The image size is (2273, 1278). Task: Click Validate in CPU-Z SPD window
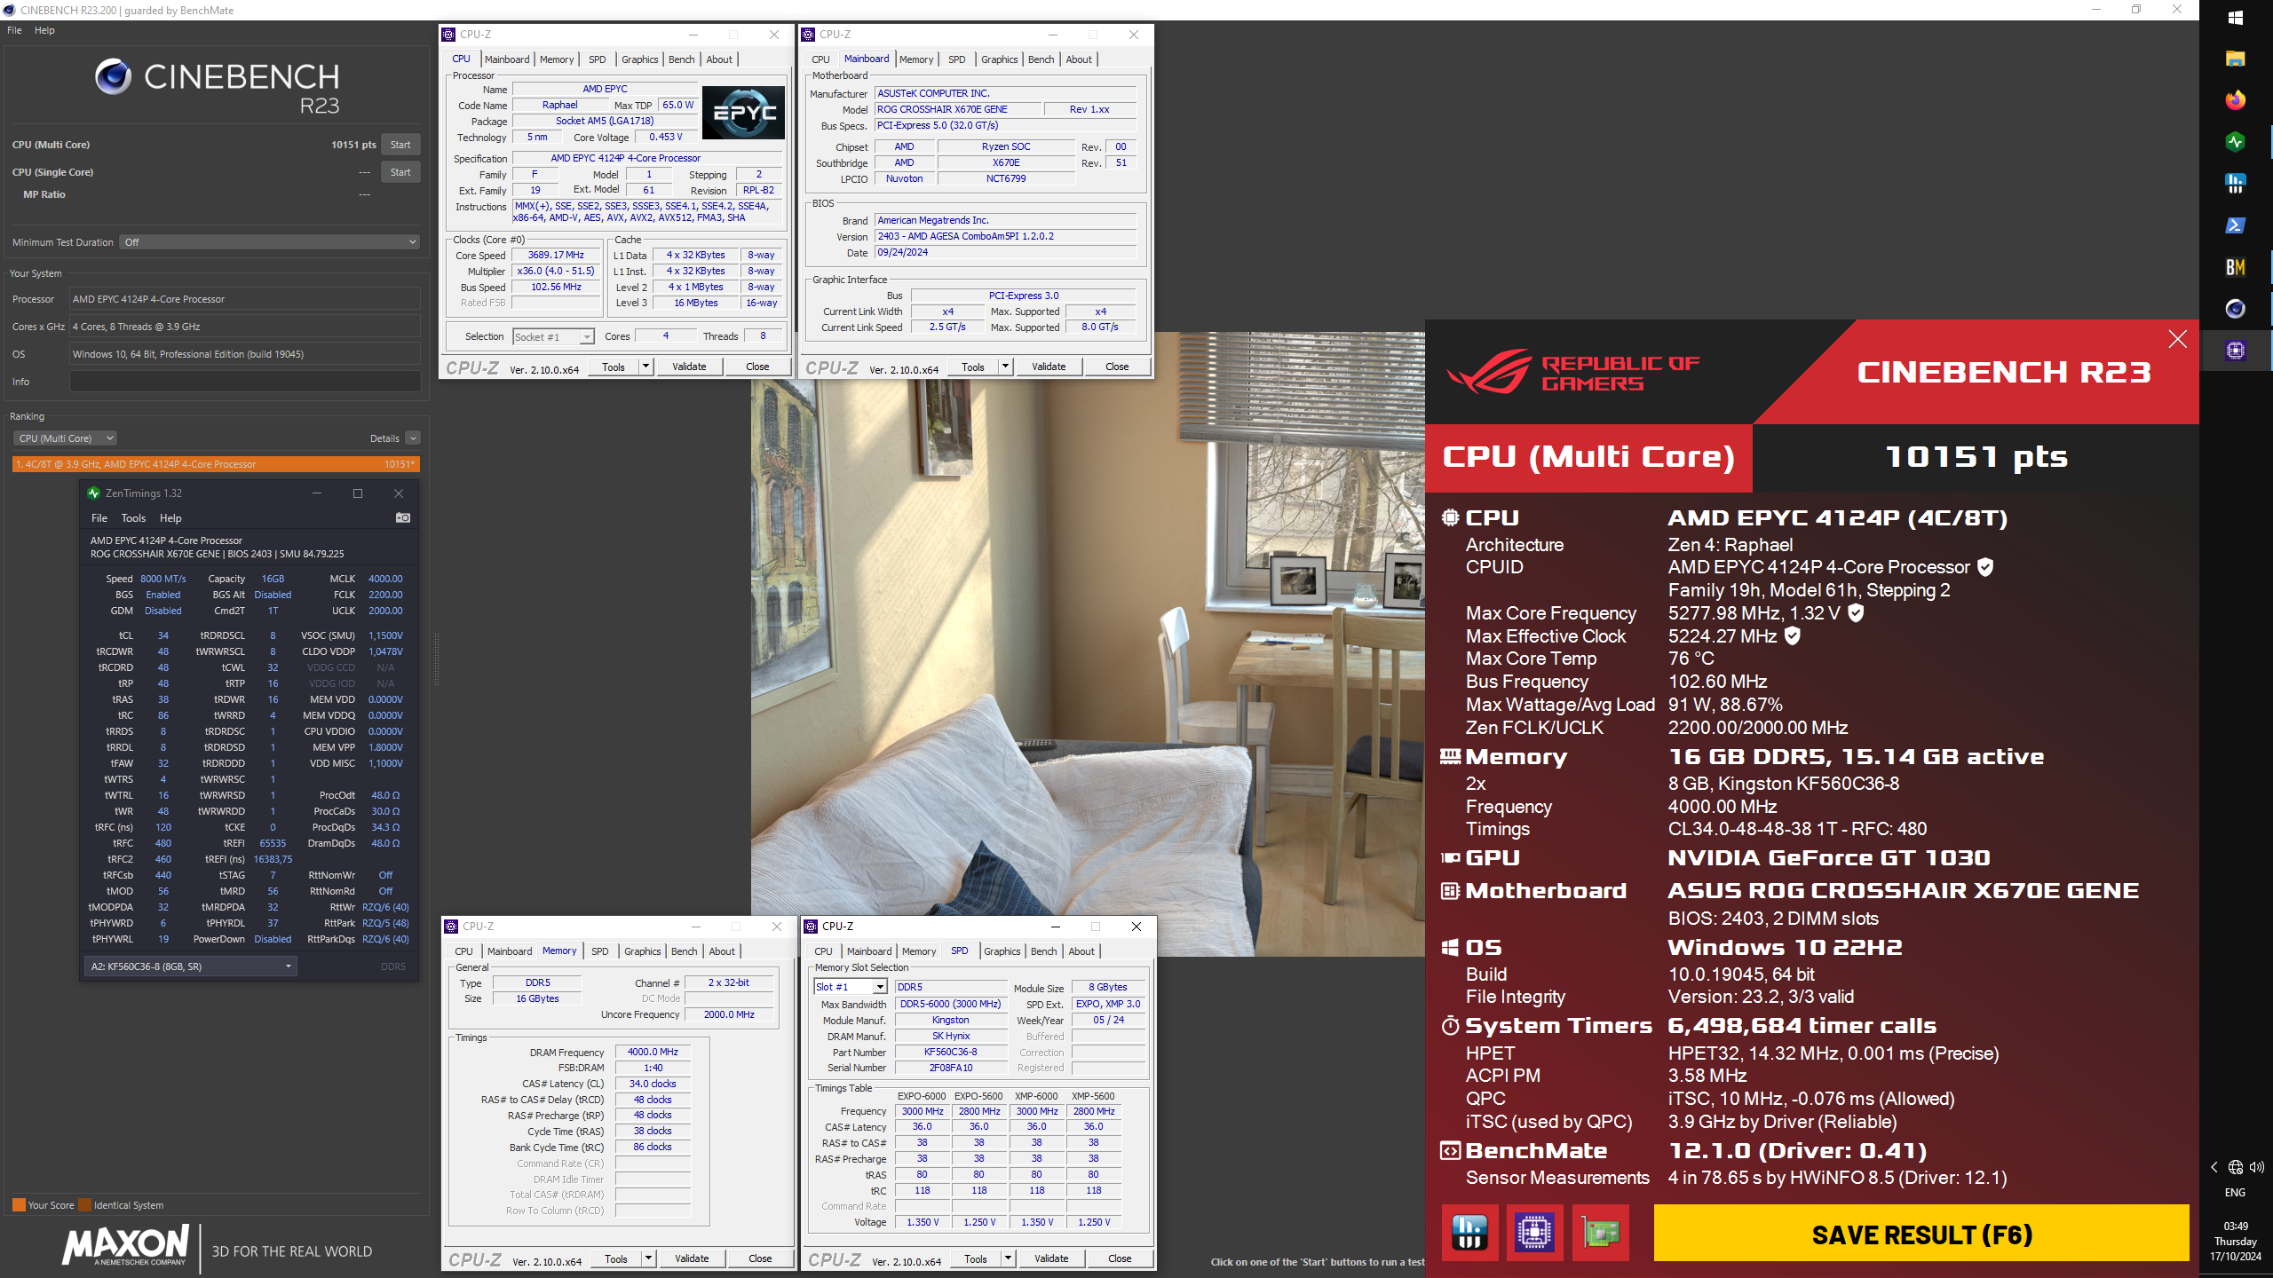tap(1051, 1258)
